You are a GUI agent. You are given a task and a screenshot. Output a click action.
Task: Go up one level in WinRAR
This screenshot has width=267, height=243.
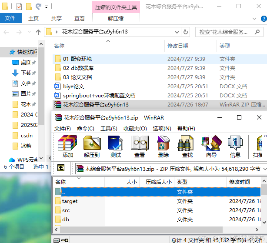(x=61, y=168)
